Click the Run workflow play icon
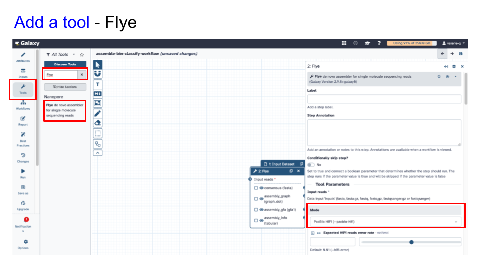This screenshot has height=271, width=482. pyautogui.click(x=23, y=173)
